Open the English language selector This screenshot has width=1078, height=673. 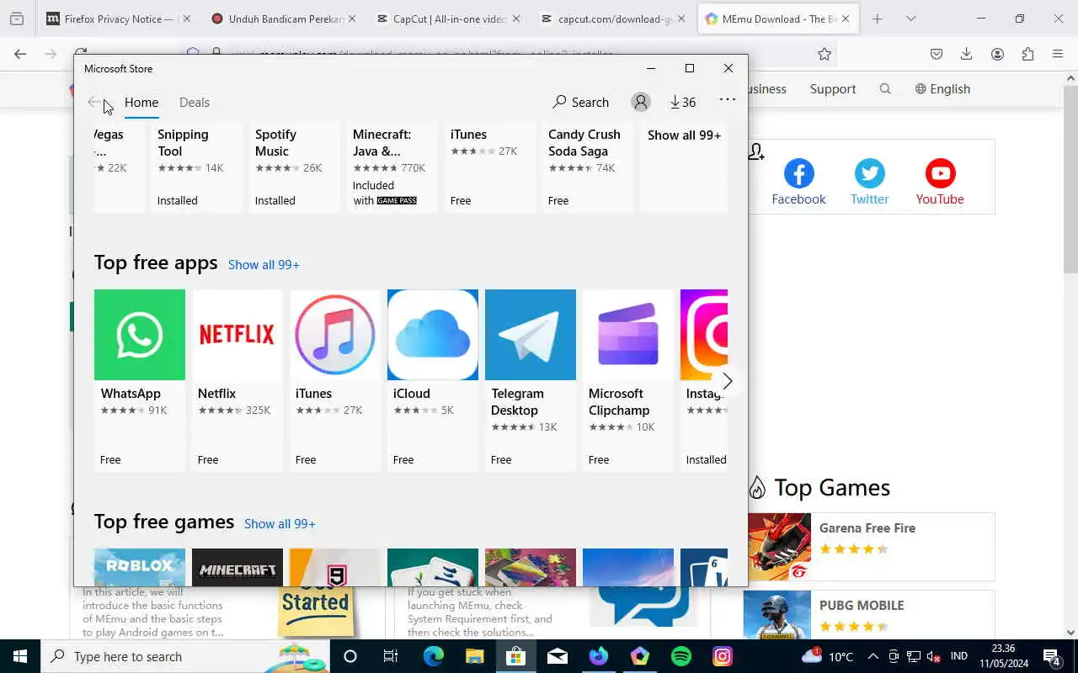coord(942,88)
